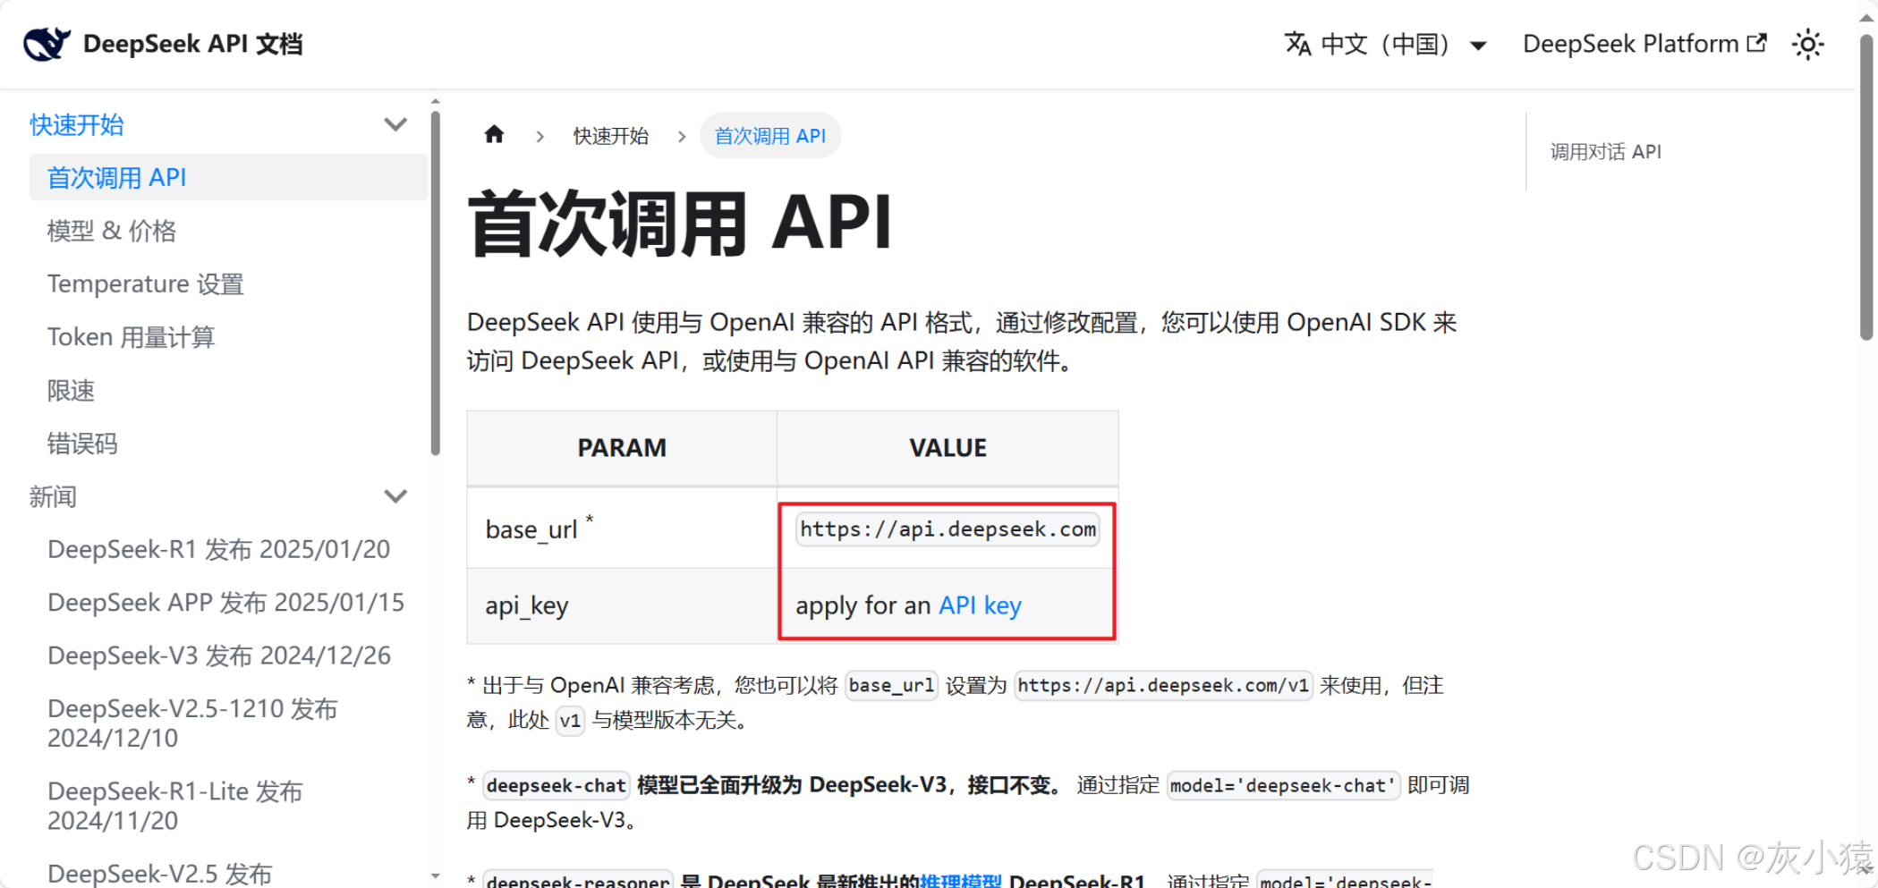
Task: Click the translate language icon
Action: 1297,44
